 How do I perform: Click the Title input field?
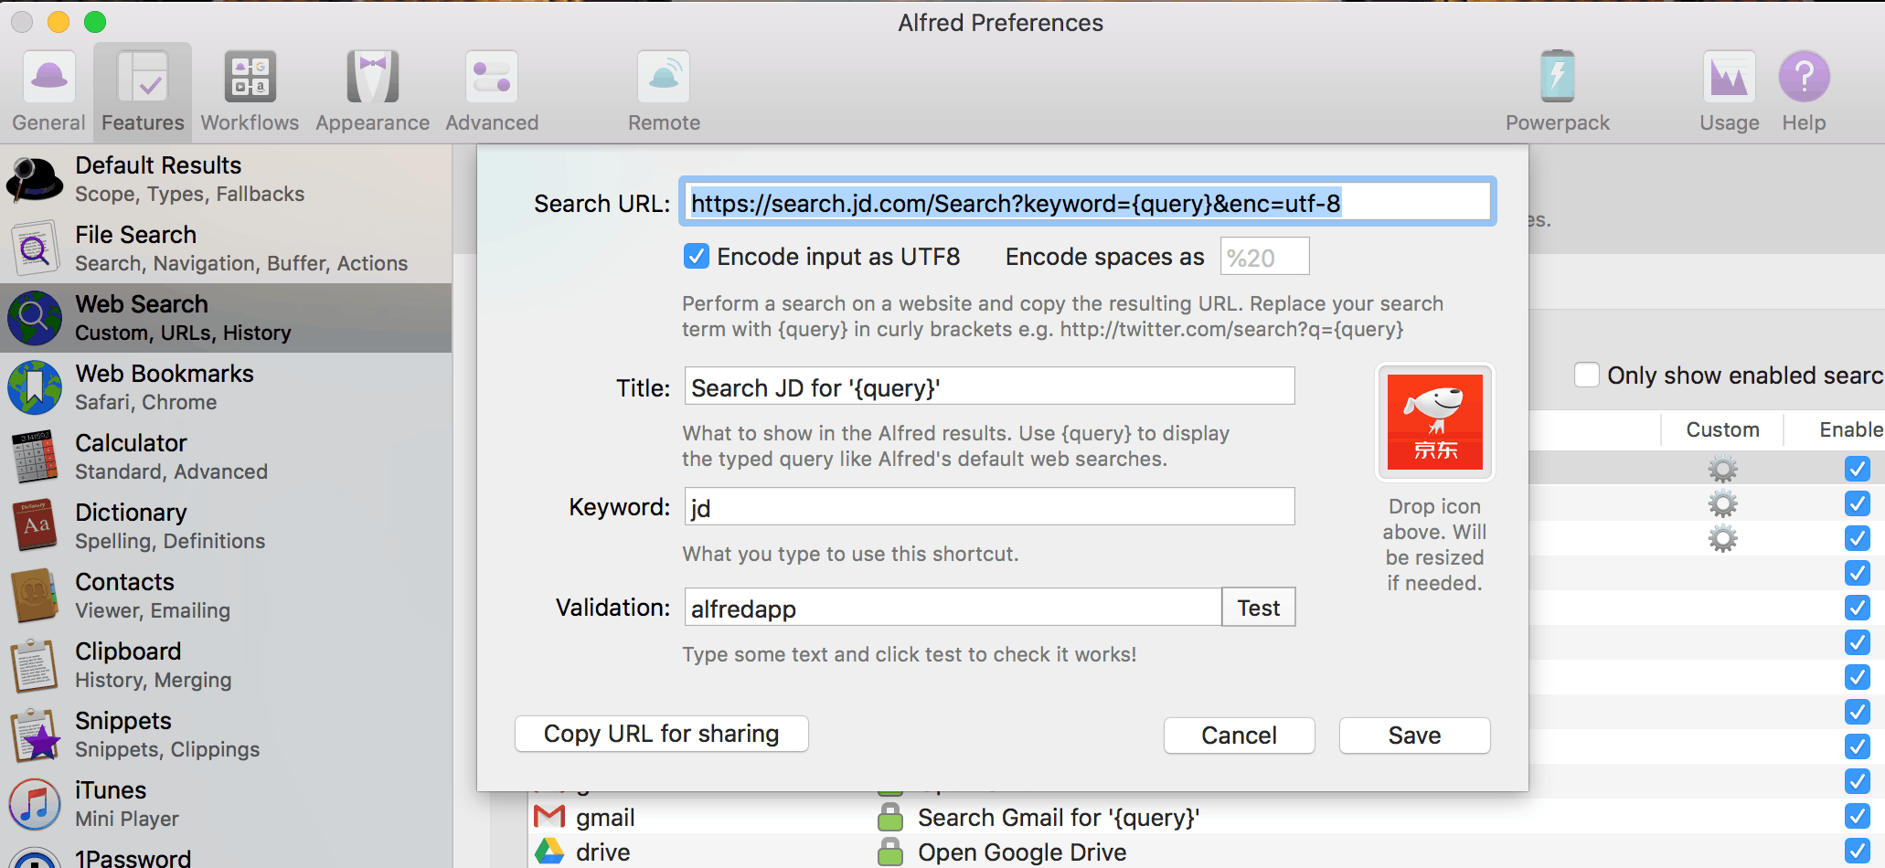point(989,386)
